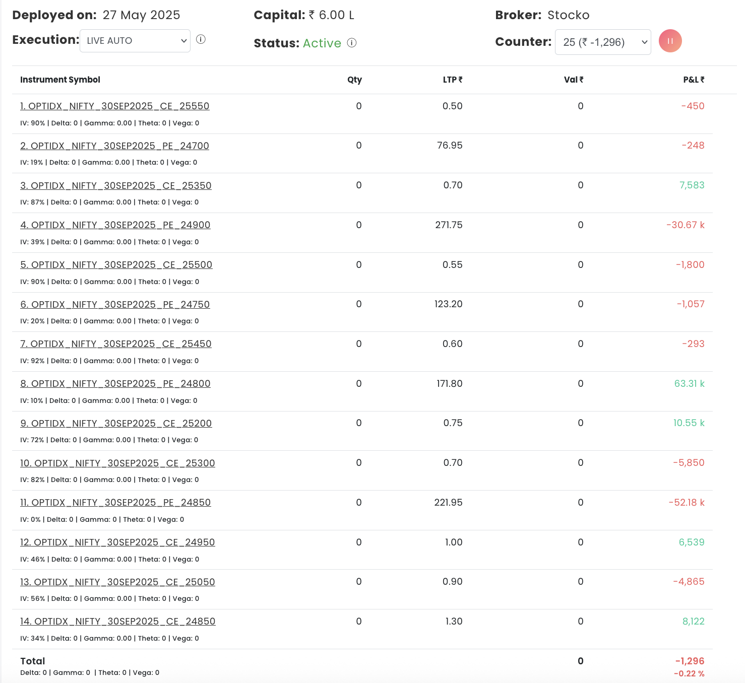Open instrument 10 CE 25300 link
The image size is (745, 683).
(117, 463)
